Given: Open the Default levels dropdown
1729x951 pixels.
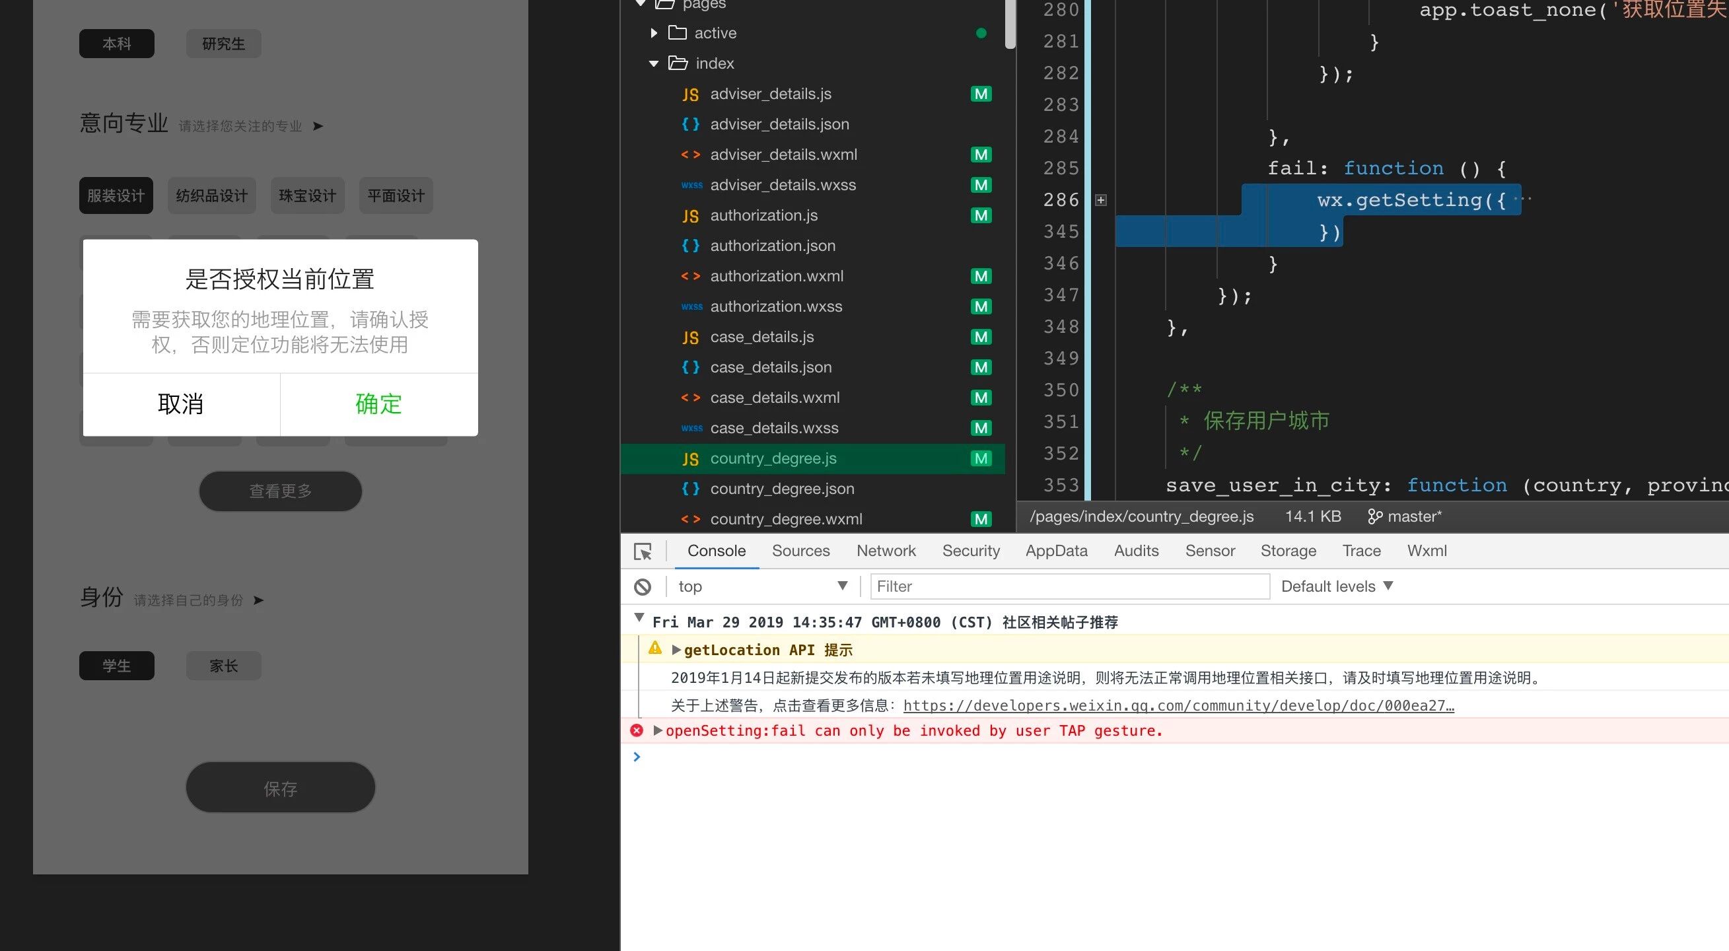Looking at the screenshot, I should [x=1337, y=586].
